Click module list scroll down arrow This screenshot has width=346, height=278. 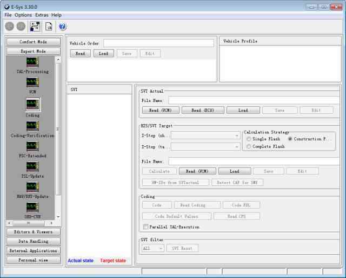(58, 217)
